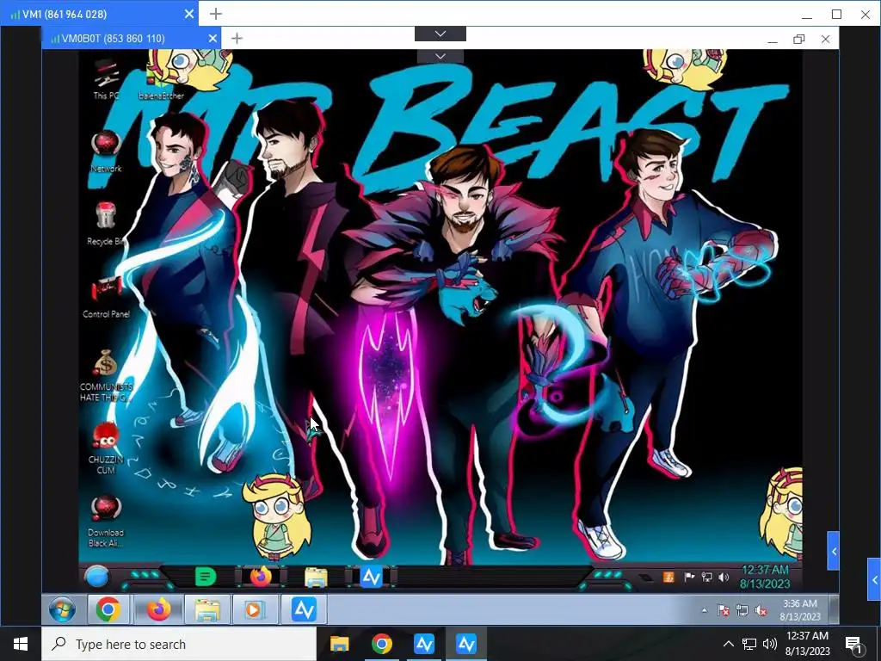Click muted speaker icon in Windows 7 tray
Viewport: 881px width, 661px height.
[761, 610]
